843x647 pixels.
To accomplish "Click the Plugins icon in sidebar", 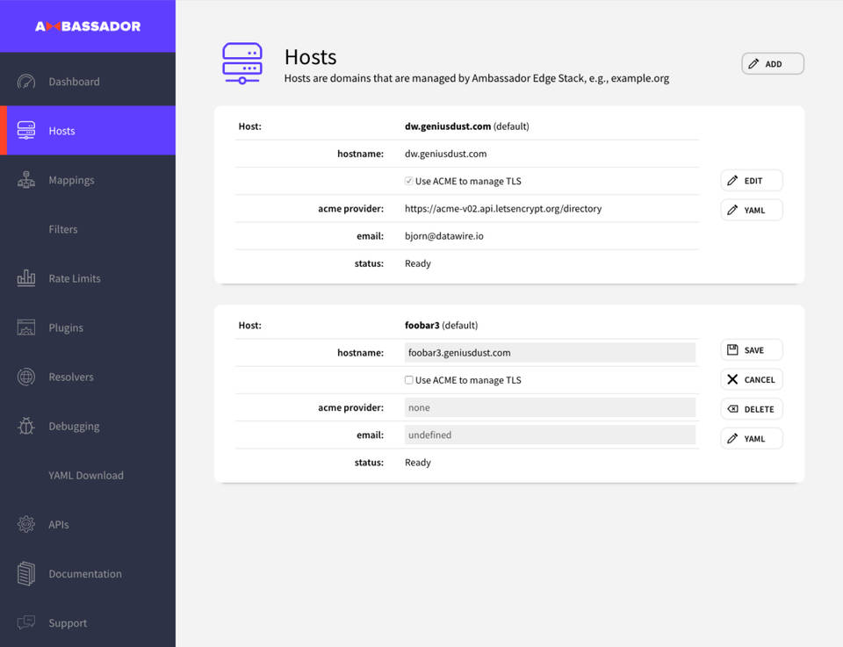I will click(26, 327).
